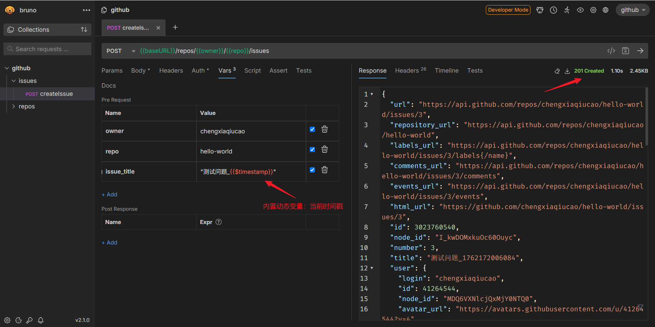
Task: Click the cookies icon in sidebar footer
Action: (18, 320)
